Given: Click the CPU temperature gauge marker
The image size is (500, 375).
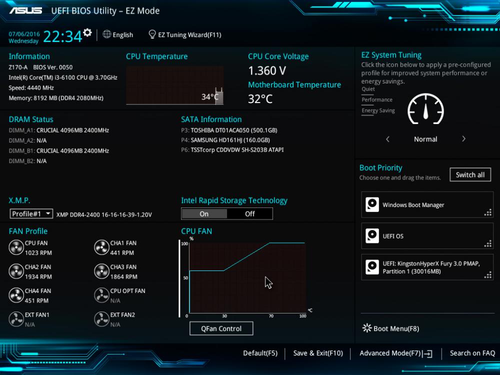Looking at the screenshot, I should [218, 95].
